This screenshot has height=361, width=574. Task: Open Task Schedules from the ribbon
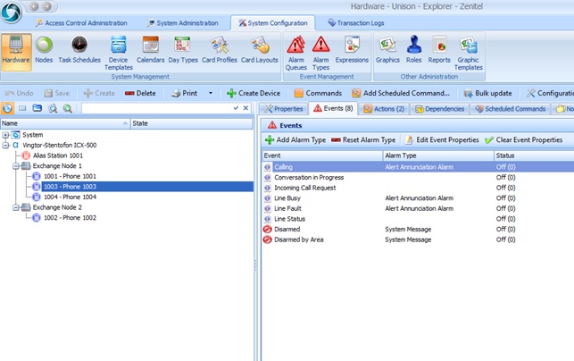79,51
